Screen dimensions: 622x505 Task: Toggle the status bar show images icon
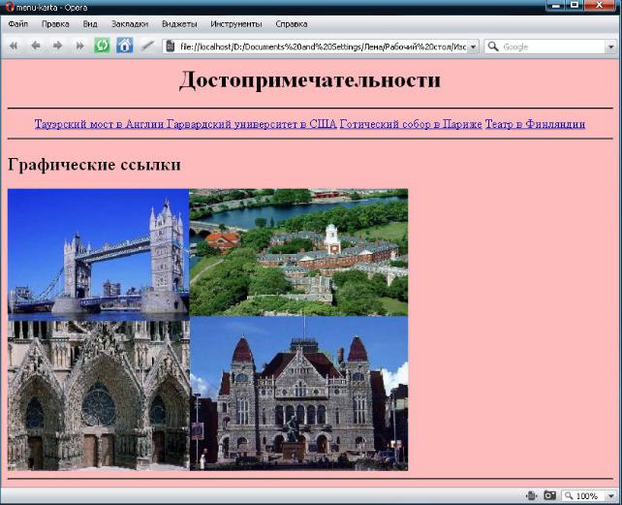(x=549, y=495)
